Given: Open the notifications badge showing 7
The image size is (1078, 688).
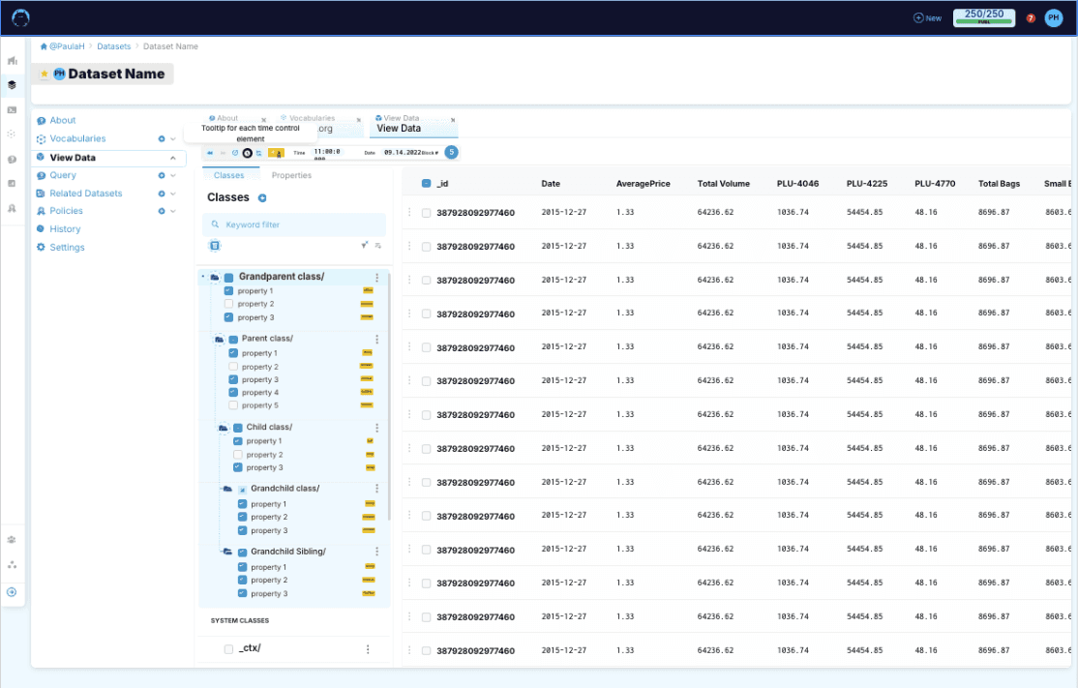Looking at the screenshot, I should (1031, 18).
